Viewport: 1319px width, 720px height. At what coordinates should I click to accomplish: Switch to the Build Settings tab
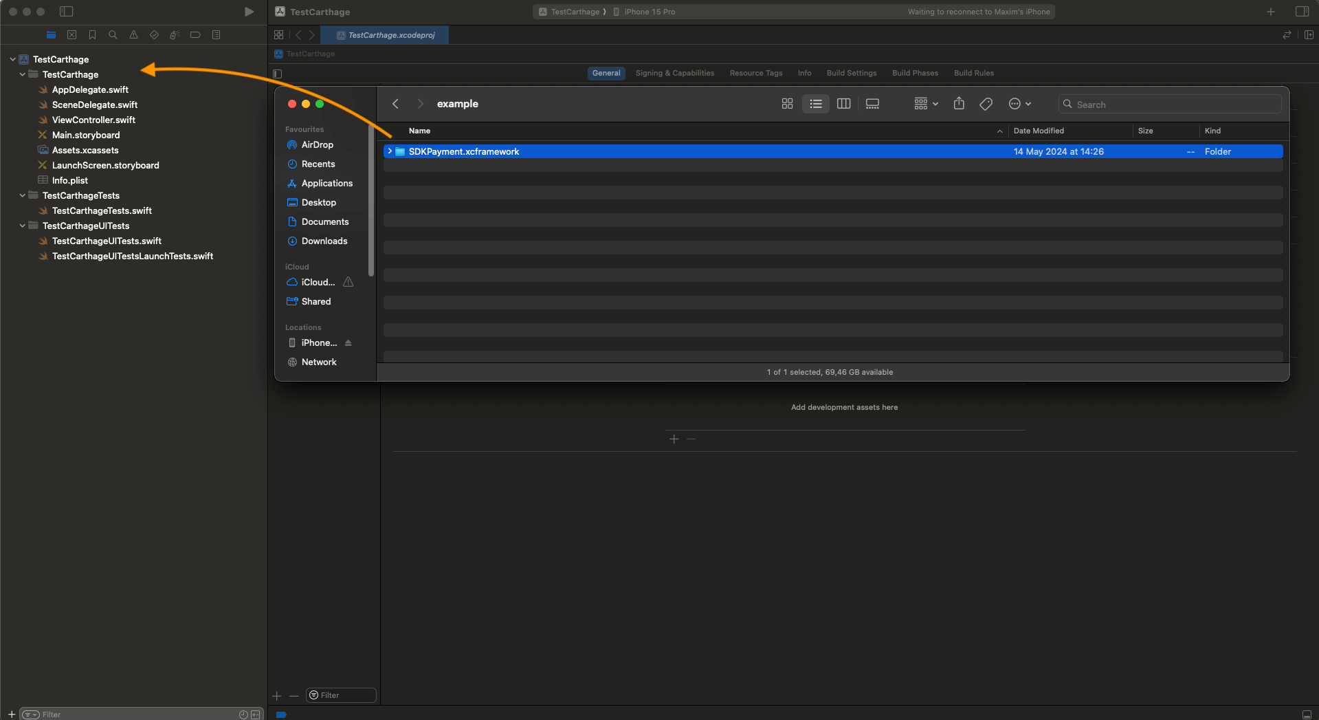point(851,73)
